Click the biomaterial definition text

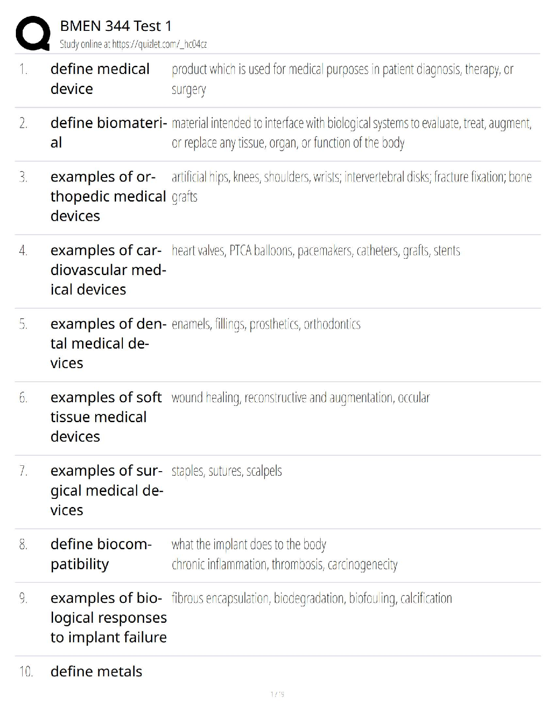(351, 133)
